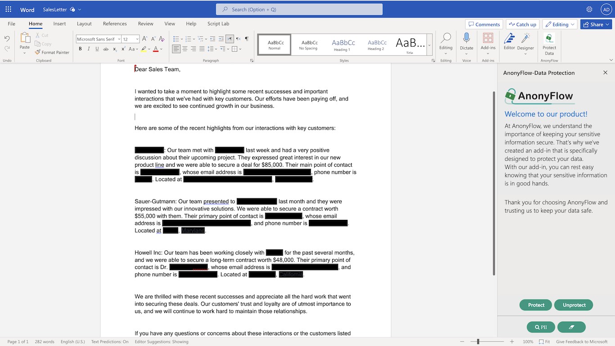The height and width of the screenshot is (346, 615).
Task: Click the eraser button in AnonyFlow panel
Action: [571, 327]
